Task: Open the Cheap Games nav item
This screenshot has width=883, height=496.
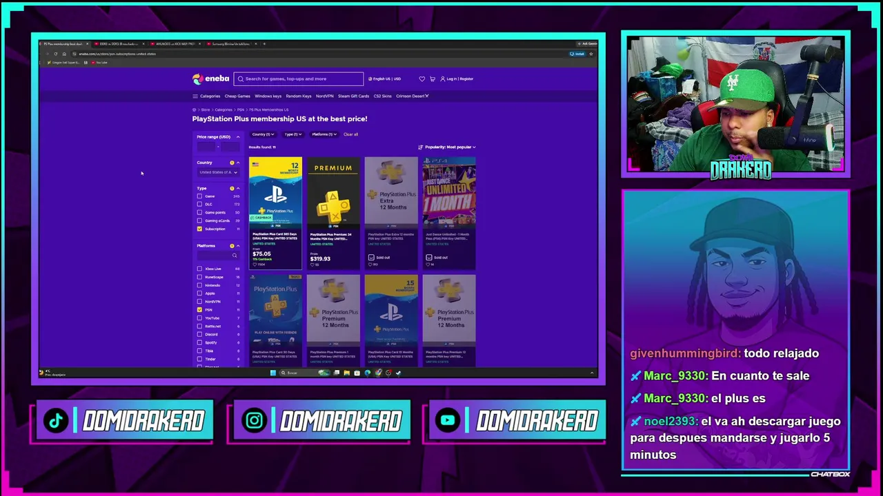Action: click(x=237, y=96)
